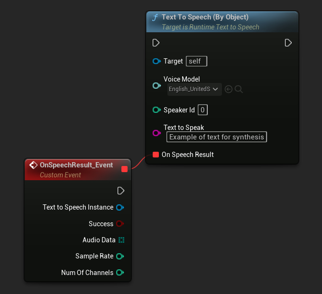Click the On Speech Result delegate pin
The image size is (322, 294).
coord(156,155)
